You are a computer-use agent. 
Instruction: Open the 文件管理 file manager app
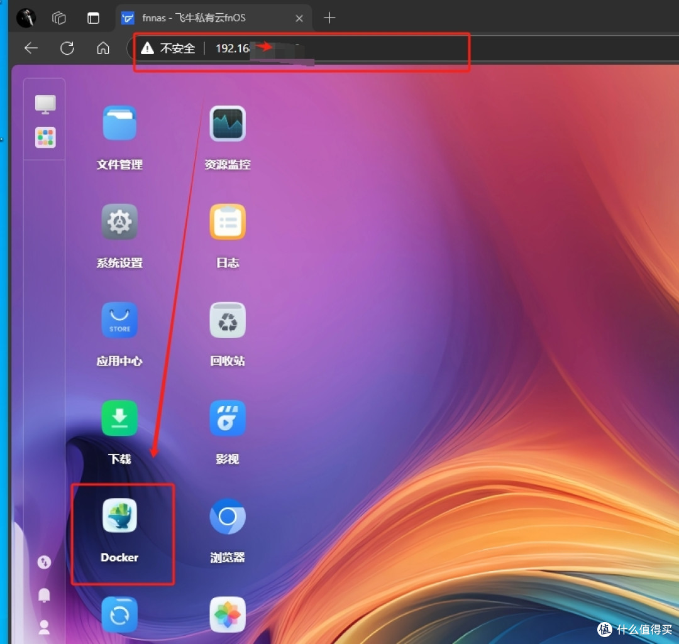point(119,124)
